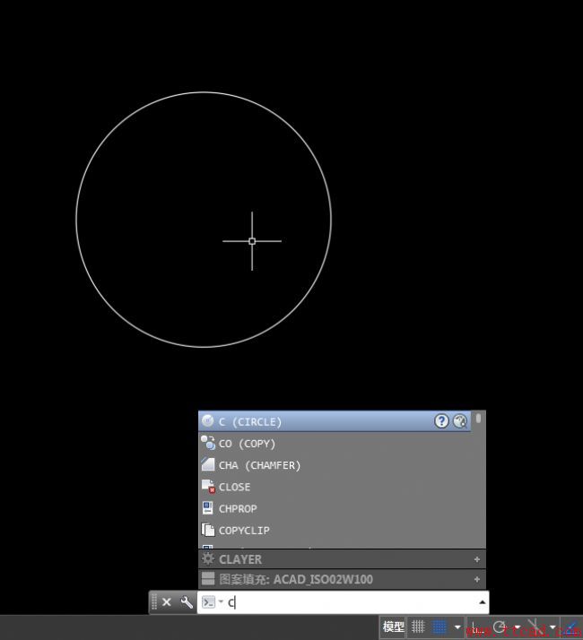The image size is (583, 640).
Task: Choose CHPROP from the command list
Action: click(x=335, y=508)
